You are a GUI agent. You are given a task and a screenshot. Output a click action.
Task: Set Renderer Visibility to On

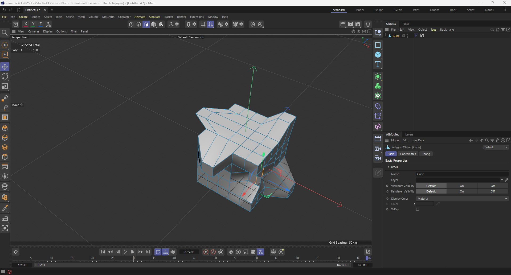pos(461,191)
